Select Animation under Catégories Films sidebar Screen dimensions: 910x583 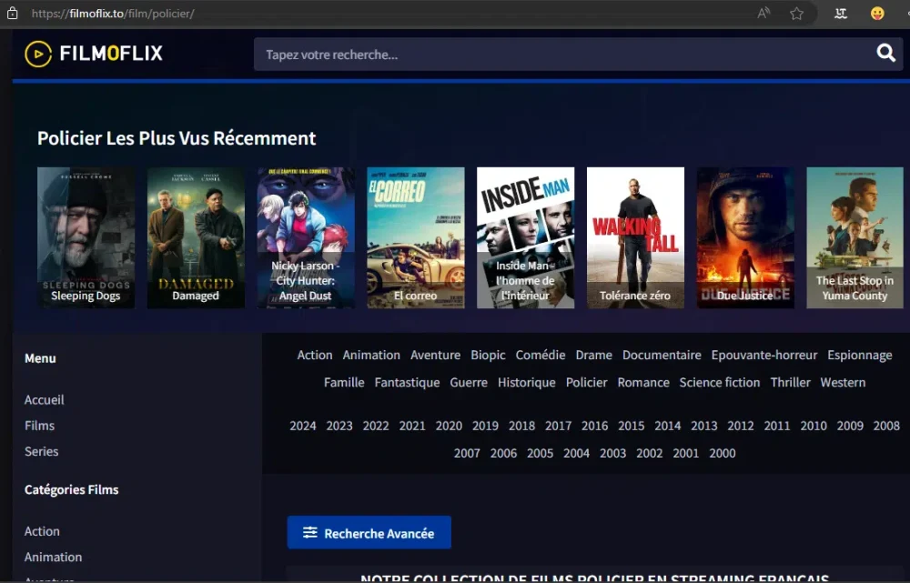(53, 557)
